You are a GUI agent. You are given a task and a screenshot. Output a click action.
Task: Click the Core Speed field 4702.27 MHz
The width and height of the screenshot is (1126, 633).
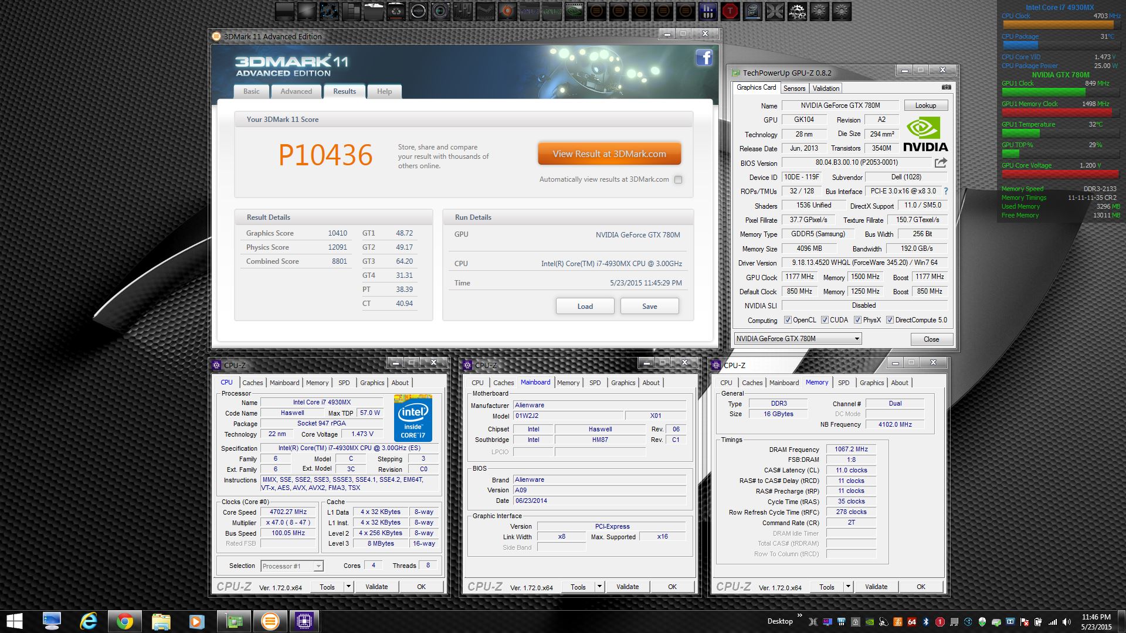click(x=288, y=512)
